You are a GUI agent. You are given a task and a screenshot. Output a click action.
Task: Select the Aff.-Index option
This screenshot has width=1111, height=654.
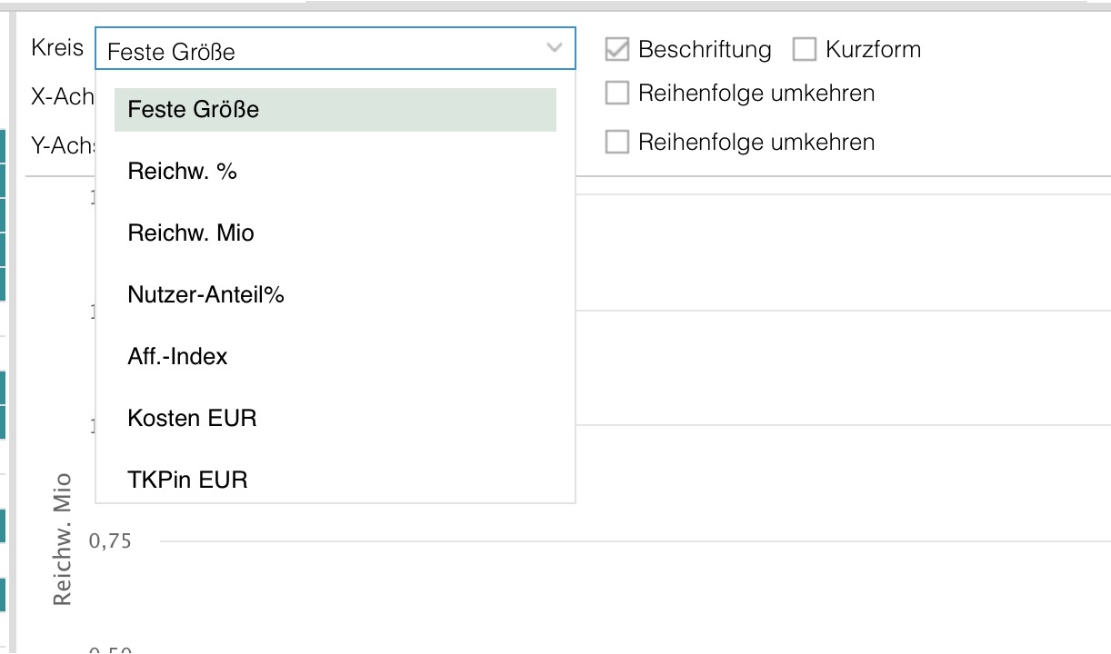[176, 356]
